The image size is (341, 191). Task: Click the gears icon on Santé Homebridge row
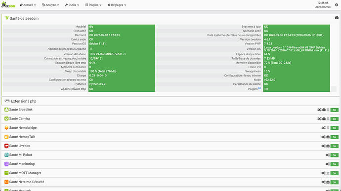[x=323, y=128]
